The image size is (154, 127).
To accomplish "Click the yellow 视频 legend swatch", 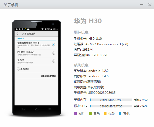I will click(105, 114).
